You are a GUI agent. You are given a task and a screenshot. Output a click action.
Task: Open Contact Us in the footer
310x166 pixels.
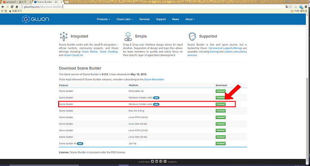(x=172, y=162)
